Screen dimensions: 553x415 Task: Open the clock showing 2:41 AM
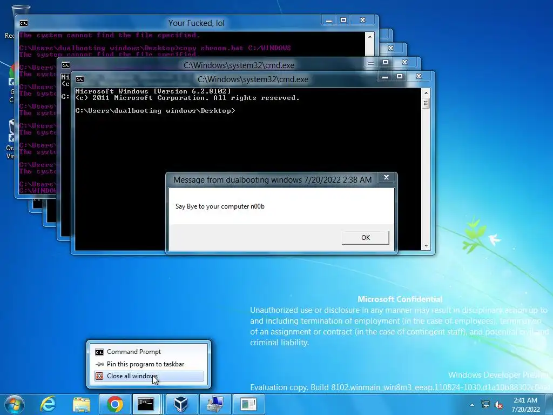[525, 405]
